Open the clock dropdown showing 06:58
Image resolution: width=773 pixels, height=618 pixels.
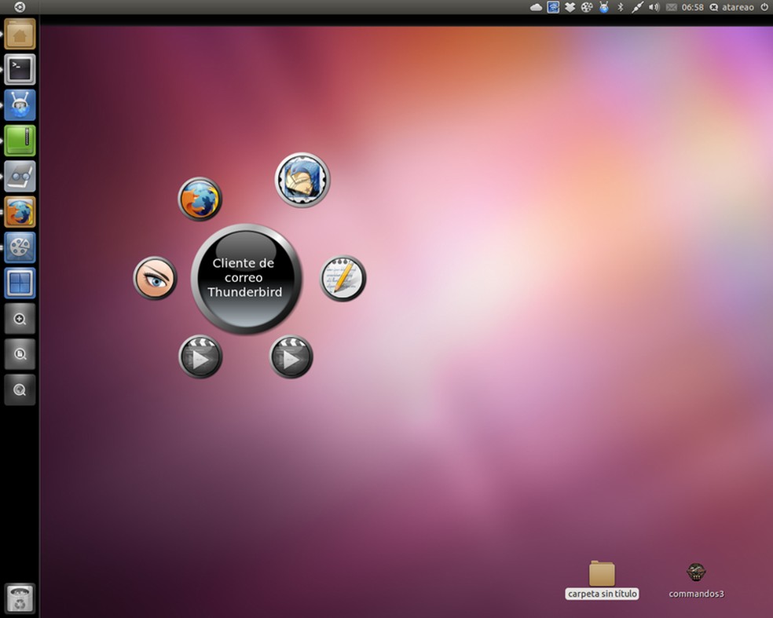692,8
